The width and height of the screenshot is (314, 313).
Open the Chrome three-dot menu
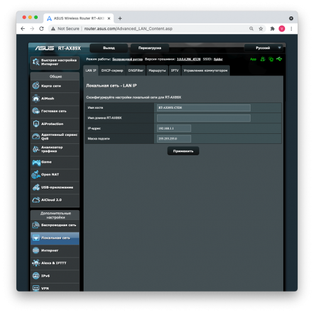coord(291,29)
